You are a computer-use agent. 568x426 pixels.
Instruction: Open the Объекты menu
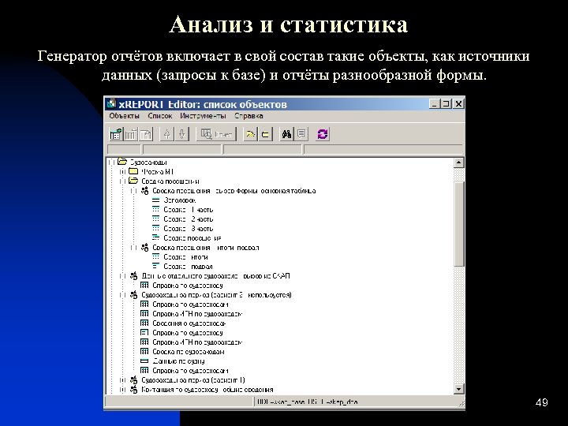pos(125,116)
